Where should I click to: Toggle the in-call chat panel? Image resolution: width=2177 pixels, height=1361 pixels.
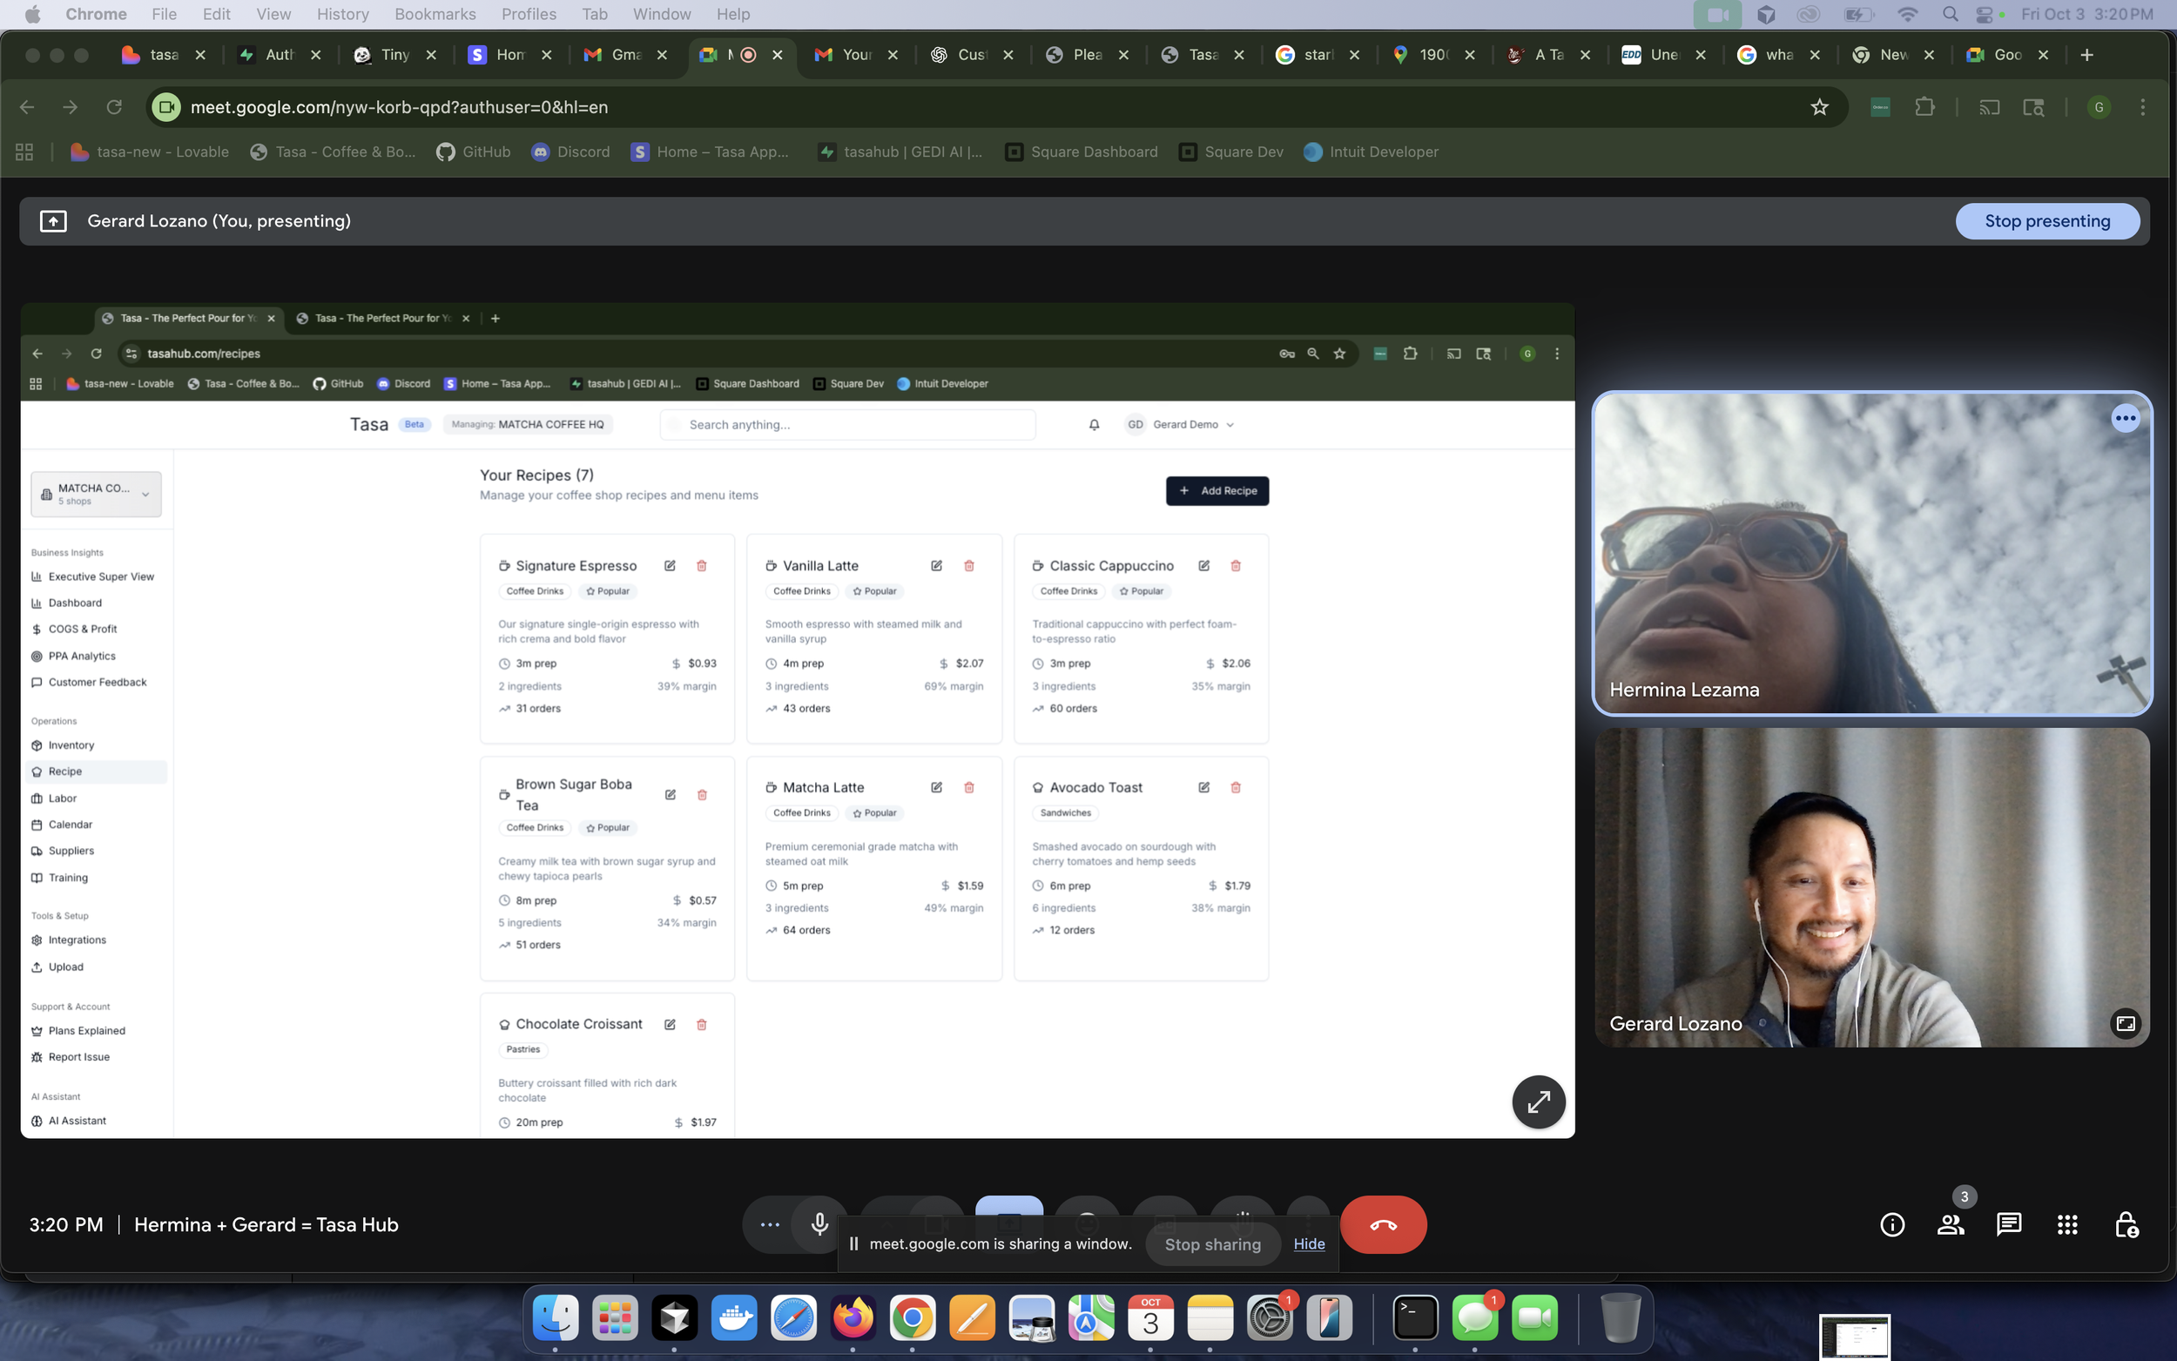click(2008, 1224)
